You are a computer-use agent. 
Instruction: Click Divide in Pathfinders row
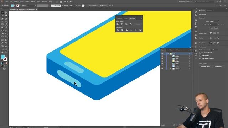pos(118,30)
